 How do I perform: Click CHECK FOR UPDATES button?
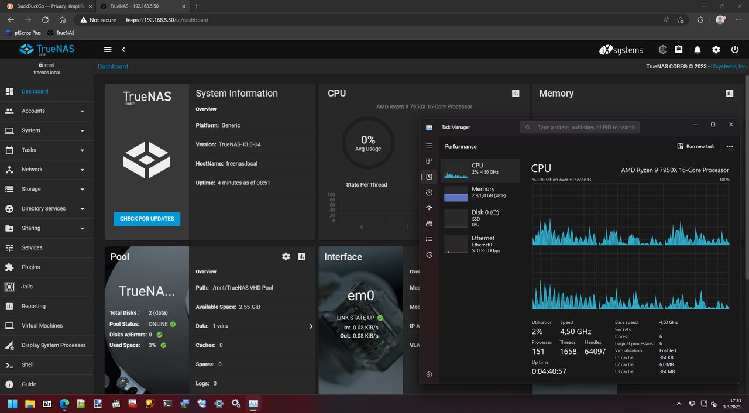coord(147,219)
